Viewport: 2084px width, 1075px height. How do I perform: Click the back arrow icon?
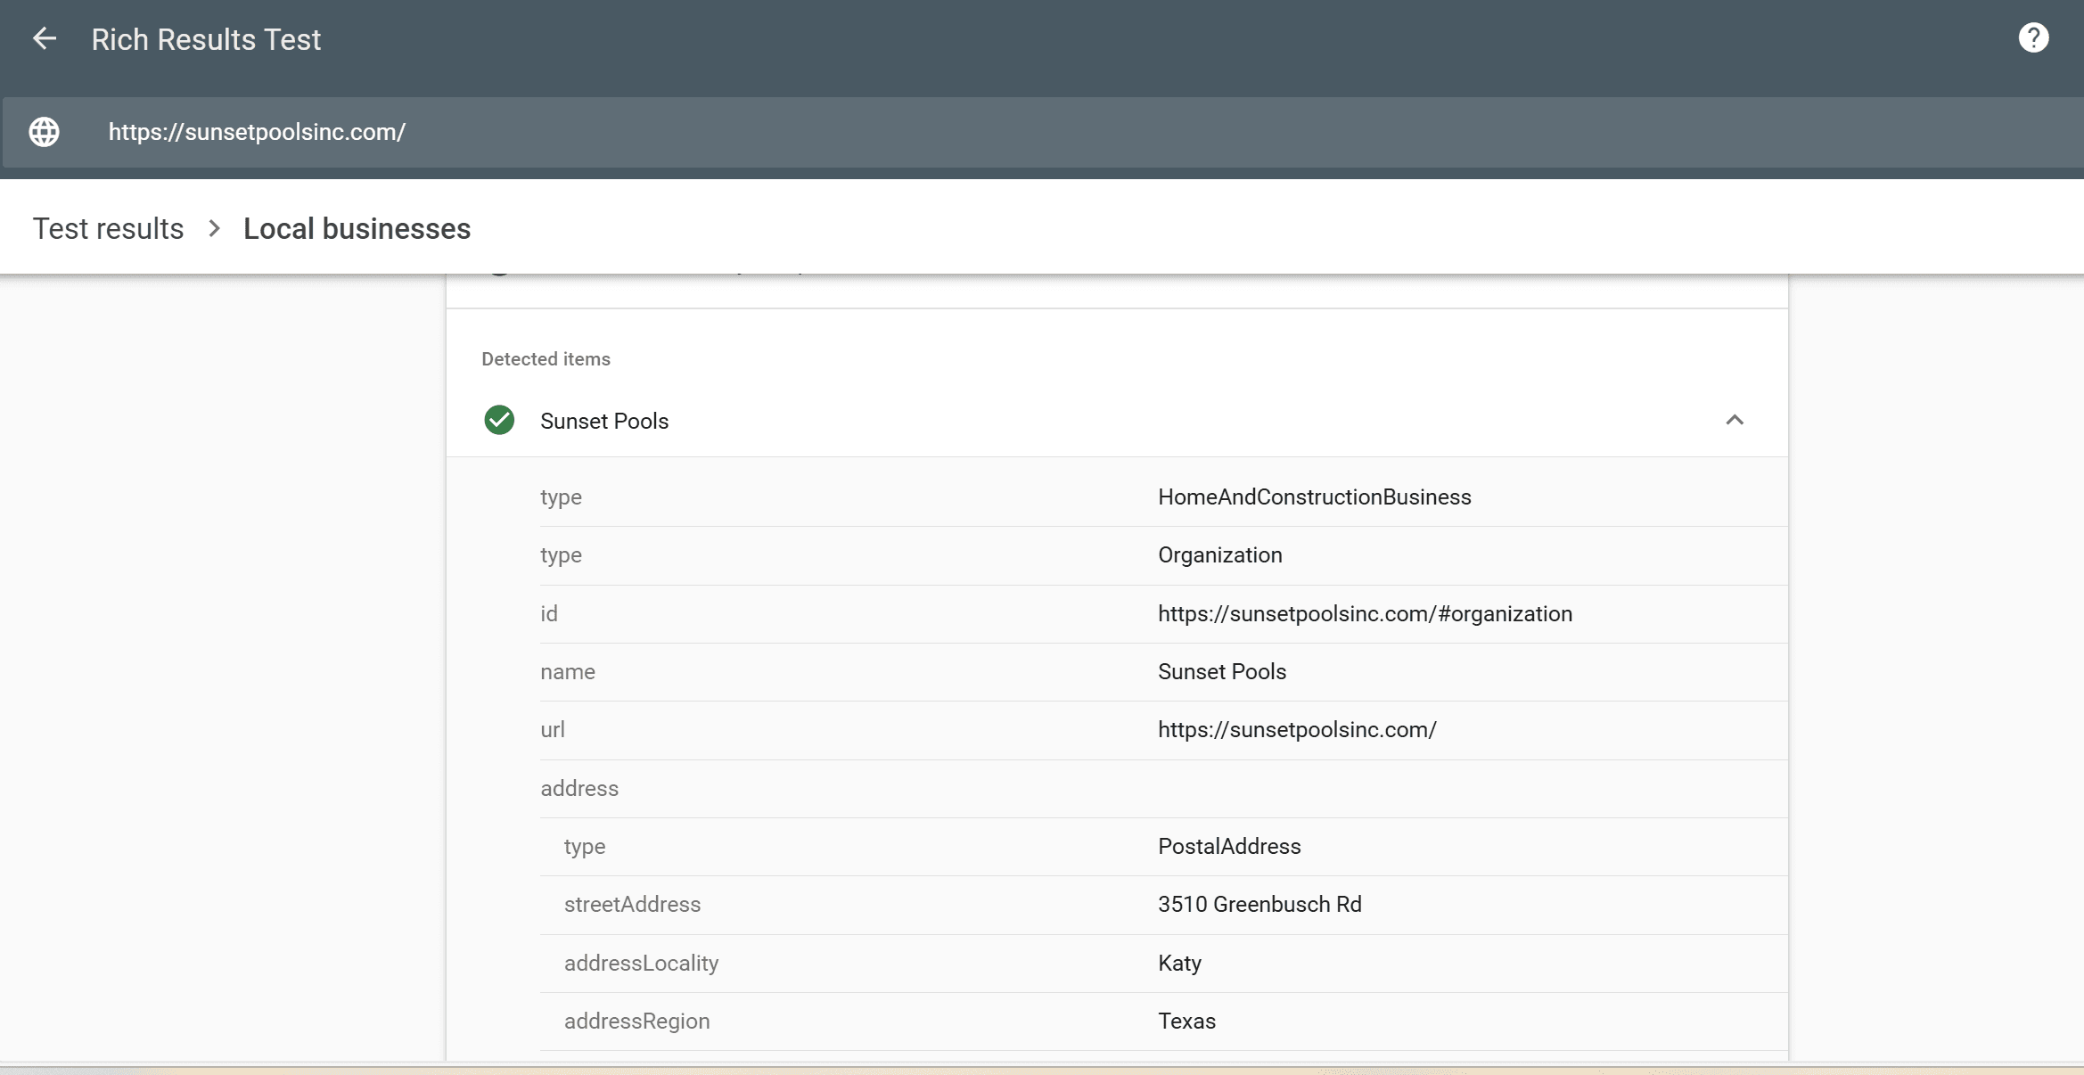coord(45,39)
